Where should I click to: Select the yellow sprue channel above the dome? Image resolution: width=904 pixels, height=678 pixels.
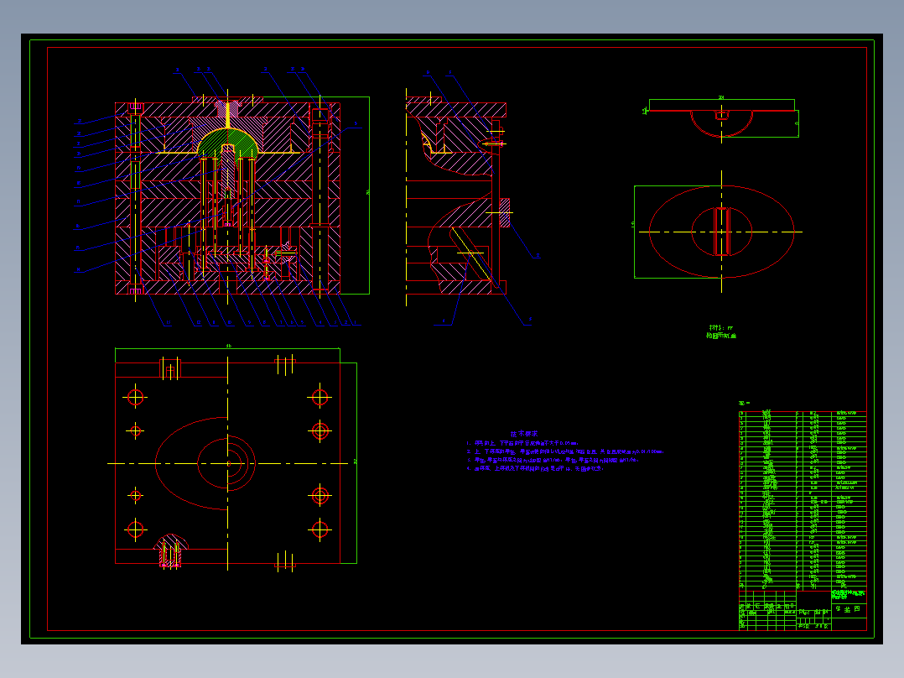click(228, 114)
